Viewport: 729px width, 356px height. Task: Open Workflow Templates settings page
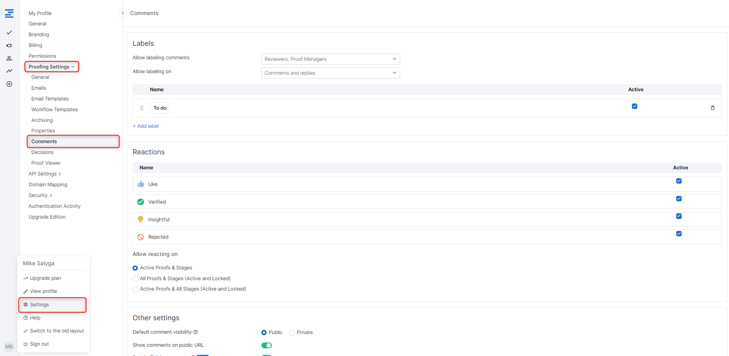tap(54, 110)
